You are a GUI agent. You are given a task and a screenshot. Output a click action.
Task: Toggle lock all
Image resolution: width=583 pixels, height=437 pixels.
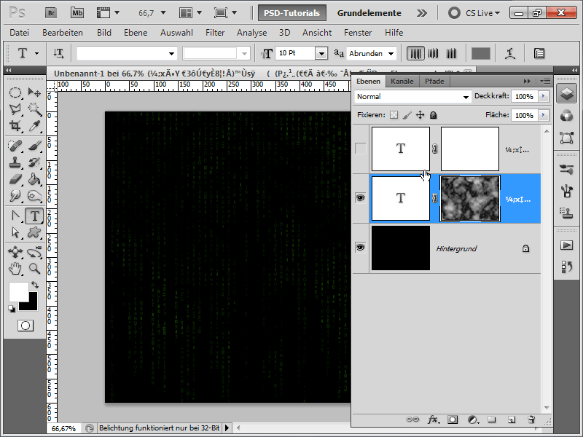point(433,115)
